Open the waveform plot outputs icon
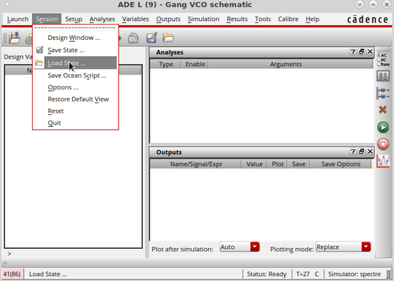Image resolution: width=394 pixels, height=281 pixels. 383,161
